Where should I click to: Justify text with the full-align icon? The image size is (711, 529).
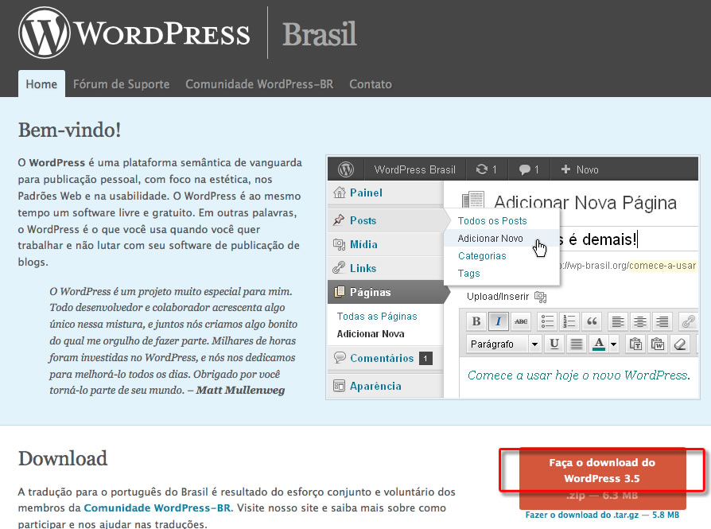point(576,344)
